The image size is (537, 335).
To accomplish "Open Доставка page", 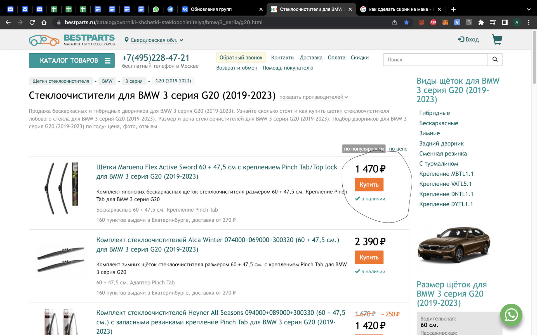I will coord(311,58).
